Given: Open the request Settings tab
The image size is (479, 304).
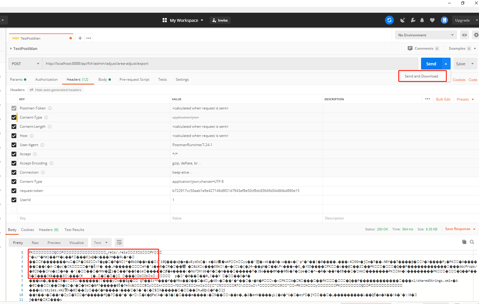Looking at the screenshot, I should click(182, 80).
